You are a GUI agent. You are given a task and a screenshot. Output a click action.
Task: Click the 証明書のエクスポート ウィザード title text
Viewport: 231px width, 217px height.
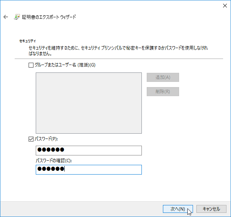(49, 17)
